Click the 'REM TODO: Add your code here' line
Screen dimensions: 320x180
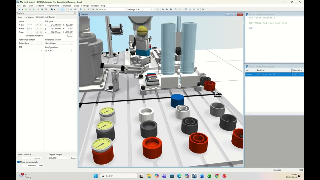coord(268,23)
